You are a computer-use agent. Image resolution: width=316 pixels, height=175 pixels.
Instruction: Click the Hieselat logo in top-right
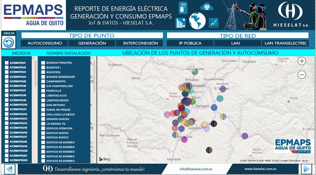tap(290, 15)
